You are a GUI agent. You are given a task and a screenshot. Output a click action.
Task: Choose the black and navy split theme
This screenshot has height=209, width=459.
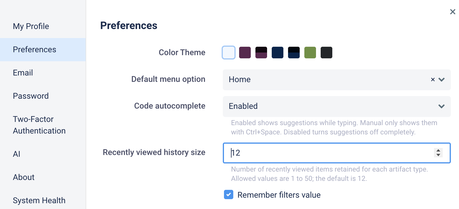coord(294,53)
